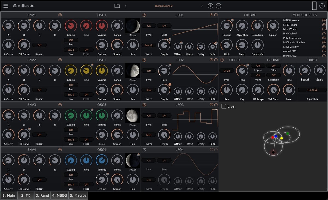The image size is (328, 200).
Task: Select MPE Pressure in mod sources
Action: pyautogui.click(x=291, y=20)
